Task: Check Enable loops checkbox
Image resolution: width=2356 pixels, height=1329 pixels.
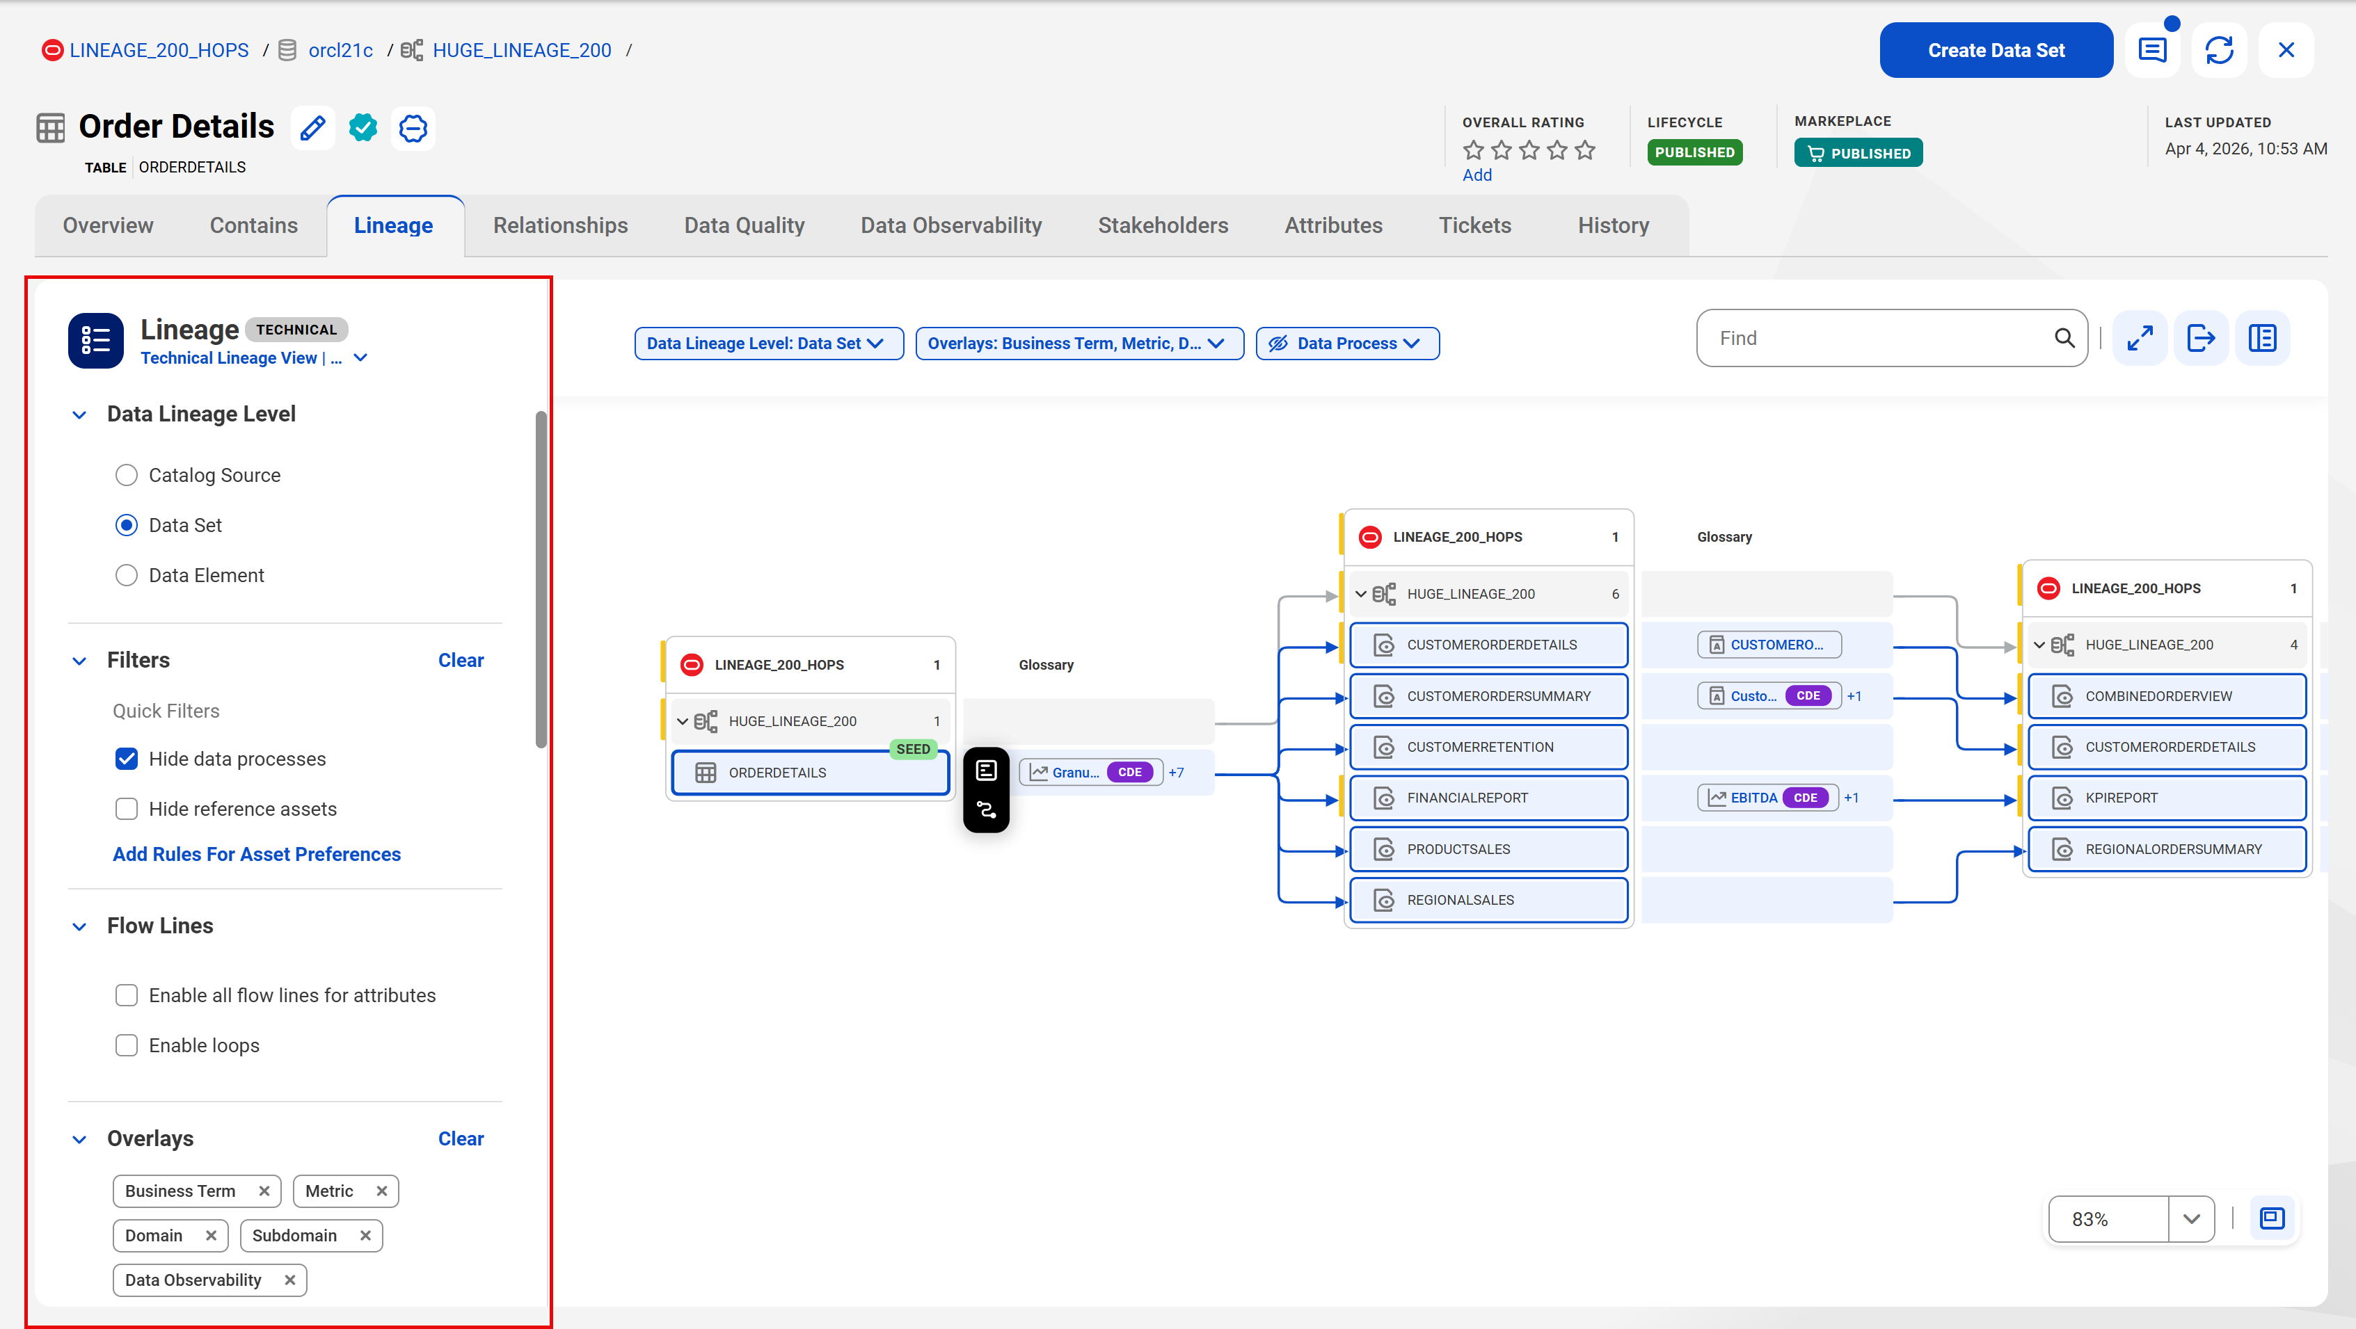Action: [x=126, y=1047]
